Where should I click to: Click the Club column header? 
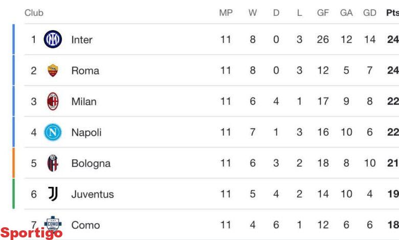coord(34,13)
